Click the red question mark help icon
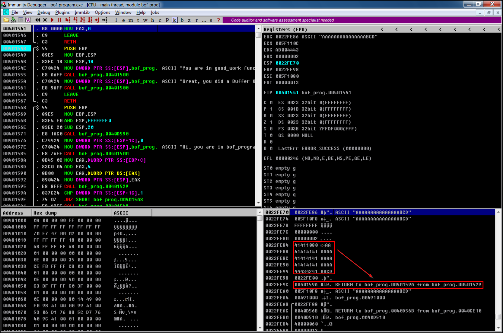 tap(218, 20)
